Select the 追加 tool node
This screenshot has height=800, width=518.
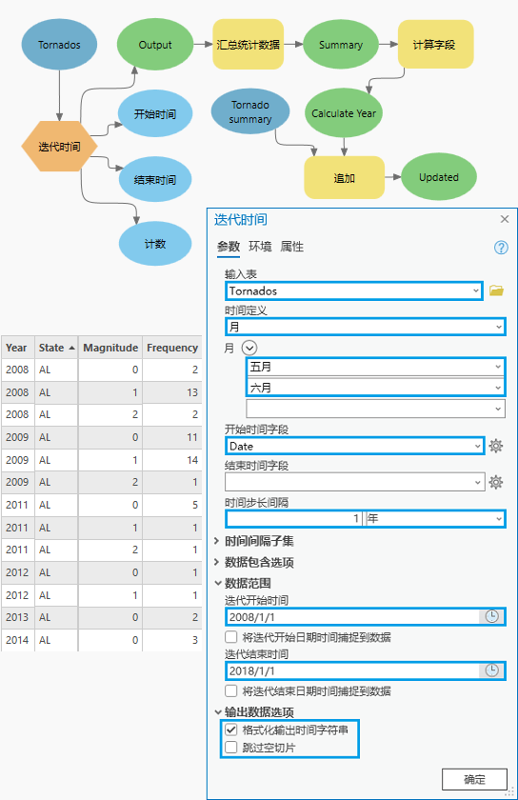click(344, 177)
